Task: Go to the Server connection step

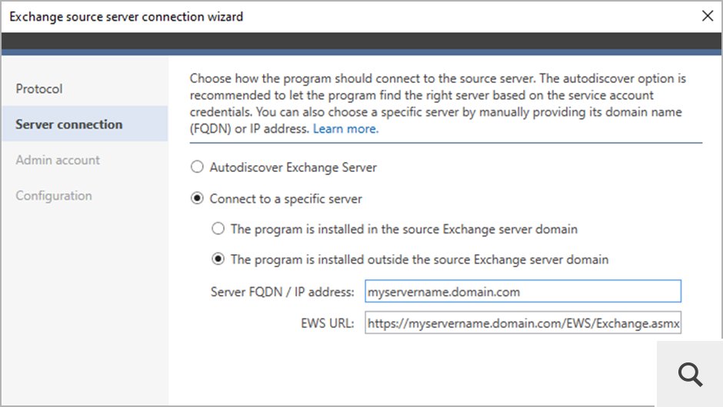Action: click(x=69, y=124)
